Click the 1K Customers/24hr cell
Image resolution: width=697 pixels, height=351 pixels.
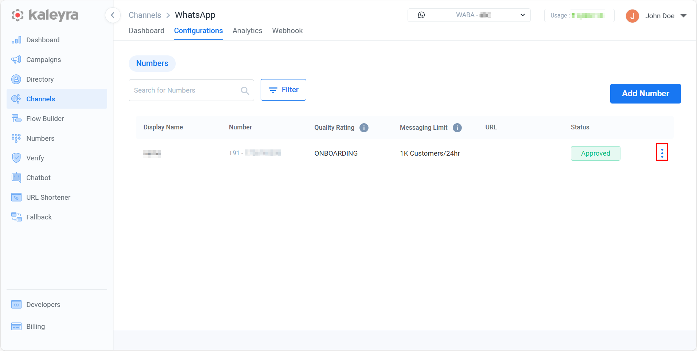pyautogui.click(x=430, y=153)
